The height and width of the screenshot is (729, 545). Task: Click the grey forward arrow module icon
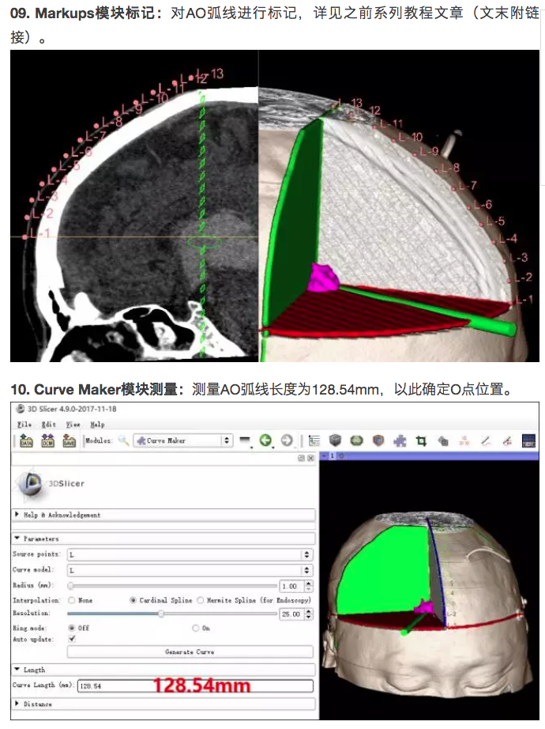(x=286, y=440)
